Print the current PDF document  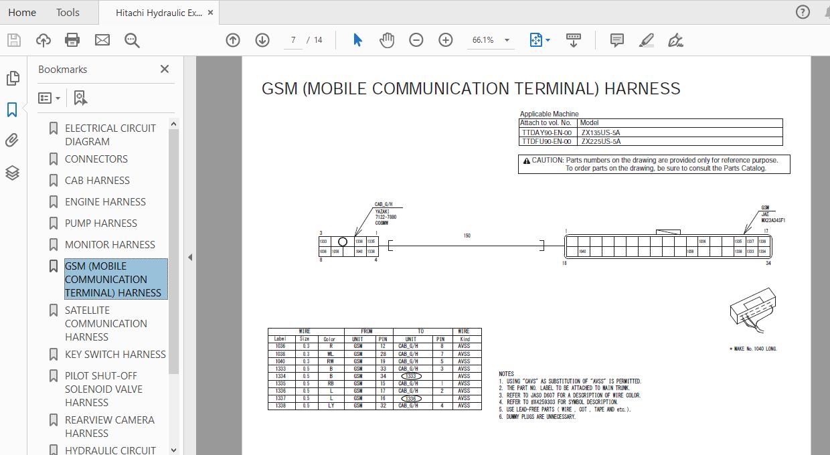(72, 40)
